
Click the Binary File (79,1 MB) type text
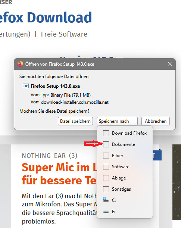pos(71,95)
